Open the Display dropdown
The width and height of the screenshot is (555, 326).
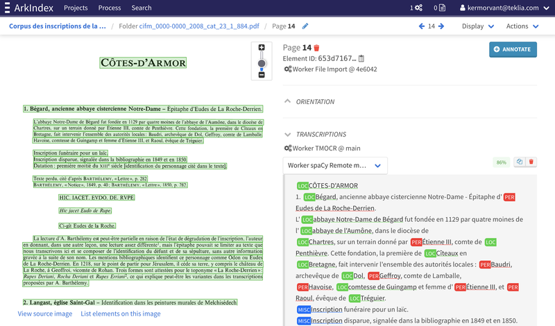pyautogui.click(x=478, y=26)
